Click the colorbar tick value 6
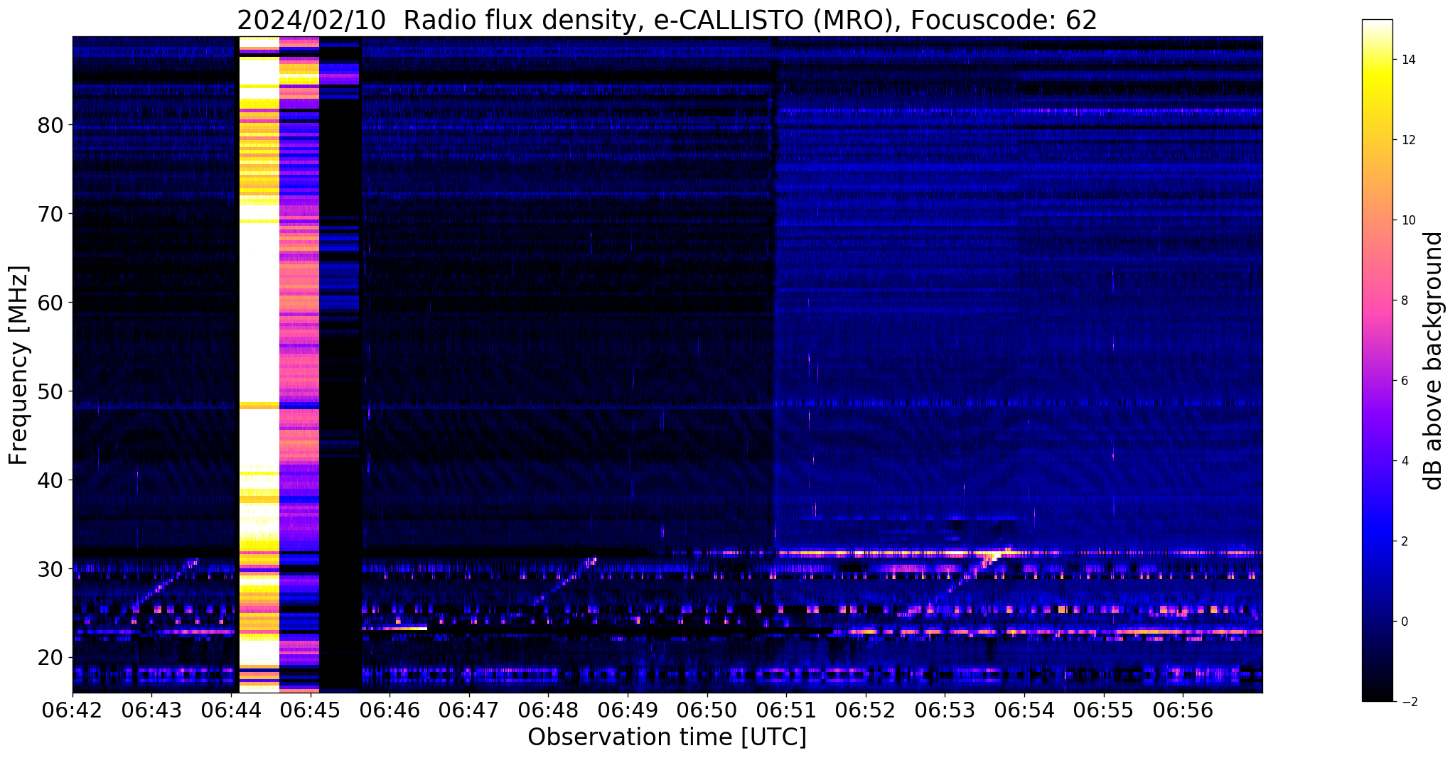1455x758 pixels. [1404, 381]
